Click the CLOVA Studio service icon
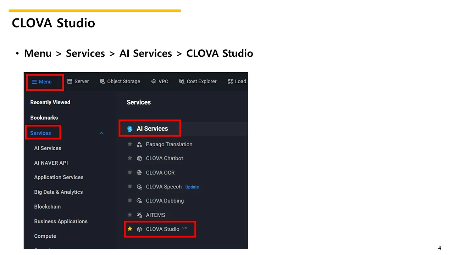The width and height of the screenshot is (454, 255). [139, 229]
